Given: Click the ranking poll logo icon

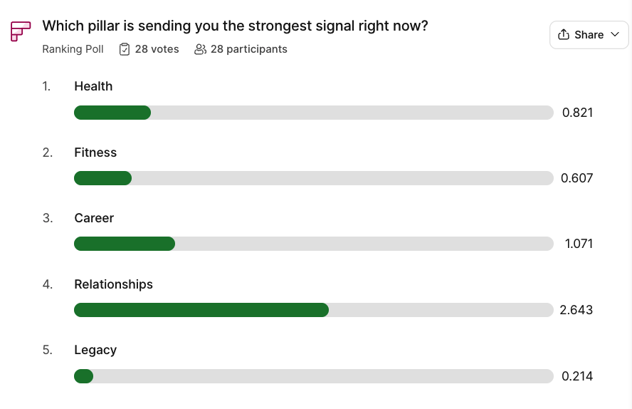Looking at the screenshot, I should coord(21,32).
